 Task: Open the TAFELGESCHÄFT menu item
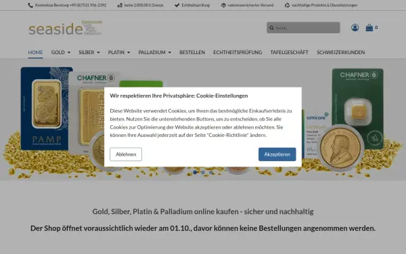pos(289,52)
